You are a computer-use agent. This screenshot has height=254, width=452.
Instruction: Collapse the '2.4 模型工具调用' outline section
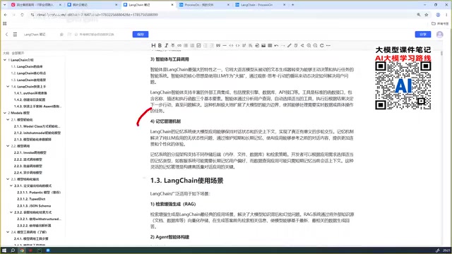pyautogui.click(x=8, y=232)
